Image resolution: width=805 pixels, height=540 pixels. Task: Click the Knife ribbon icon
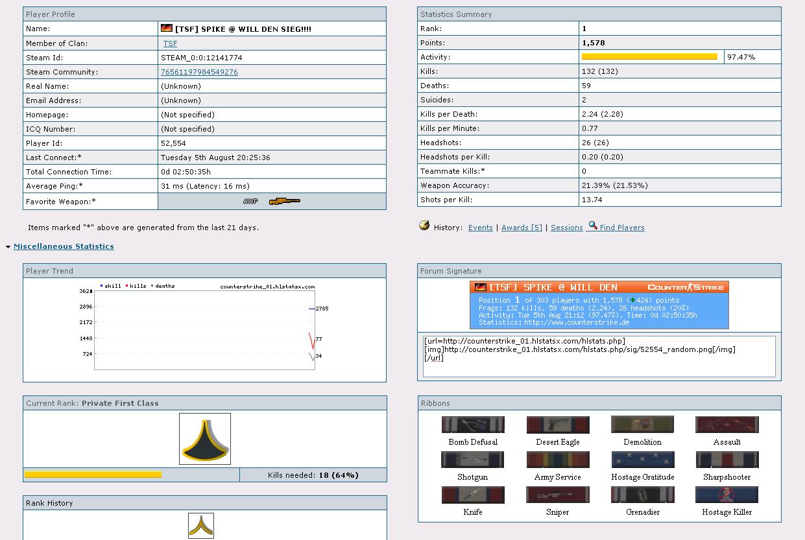point(473,495)
